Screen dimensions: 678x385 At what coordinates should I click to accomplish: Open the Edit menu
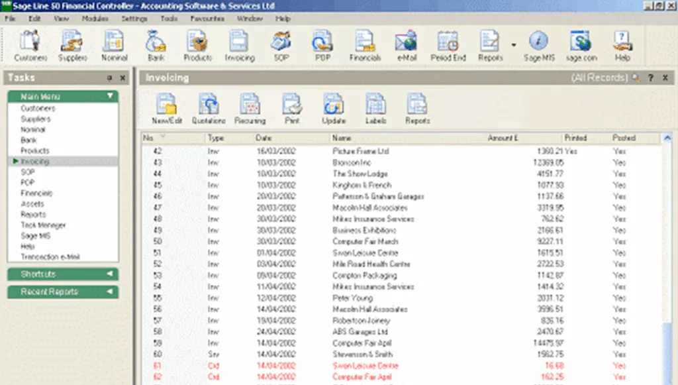(x=34, y=19)
